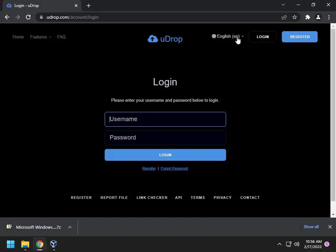Go back with the browser back arrow
Viewport: 336px width, 252px height.
point(7,17)
